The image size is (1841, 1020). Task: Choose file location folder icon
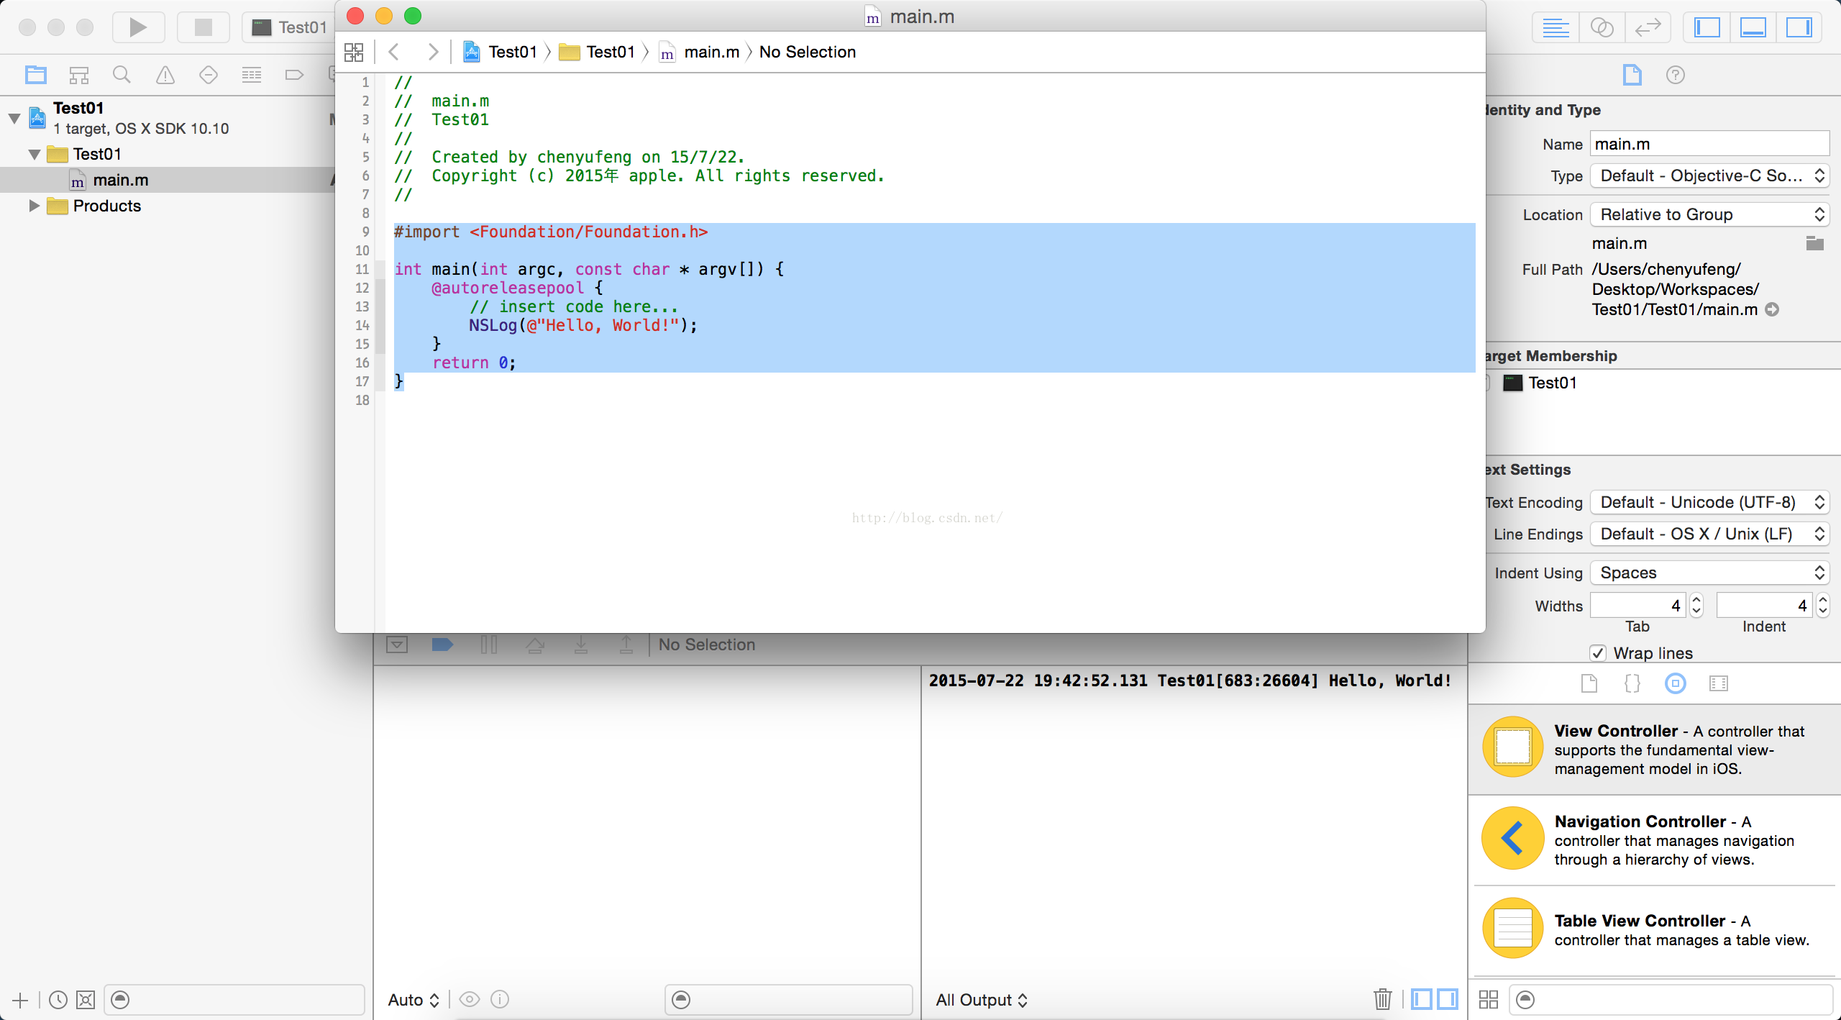(1814, 243)
